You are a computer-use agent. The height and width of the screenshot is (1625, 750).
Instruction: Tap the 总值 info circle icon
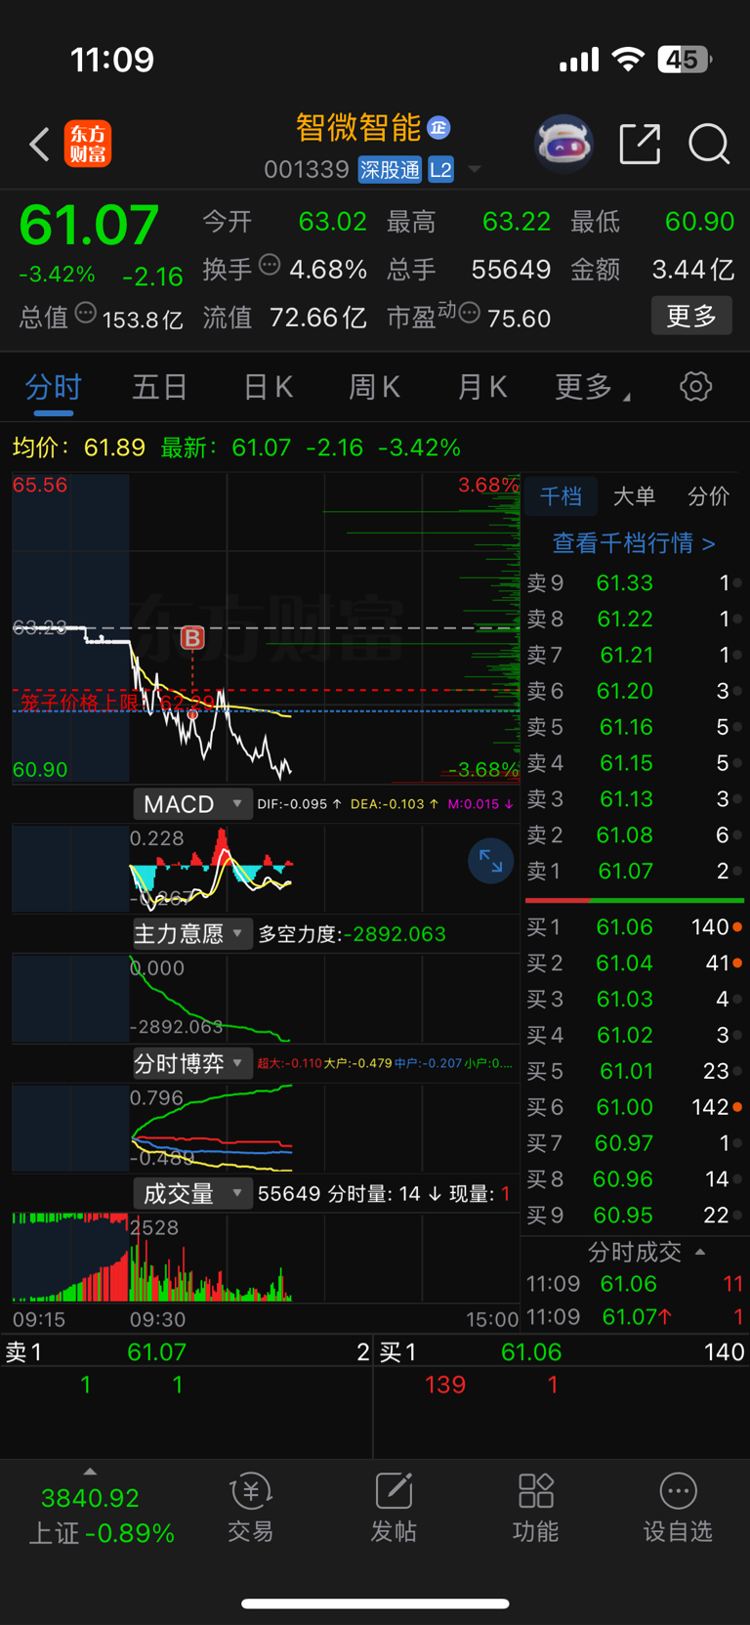(x=86, y=314)
